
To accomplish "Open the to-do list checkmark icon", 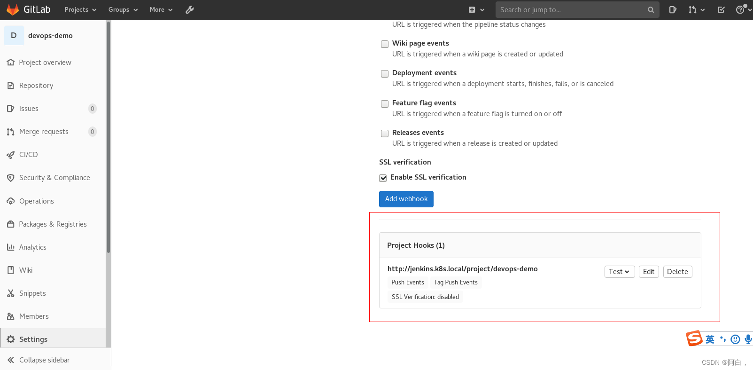I will pos(721,10).
